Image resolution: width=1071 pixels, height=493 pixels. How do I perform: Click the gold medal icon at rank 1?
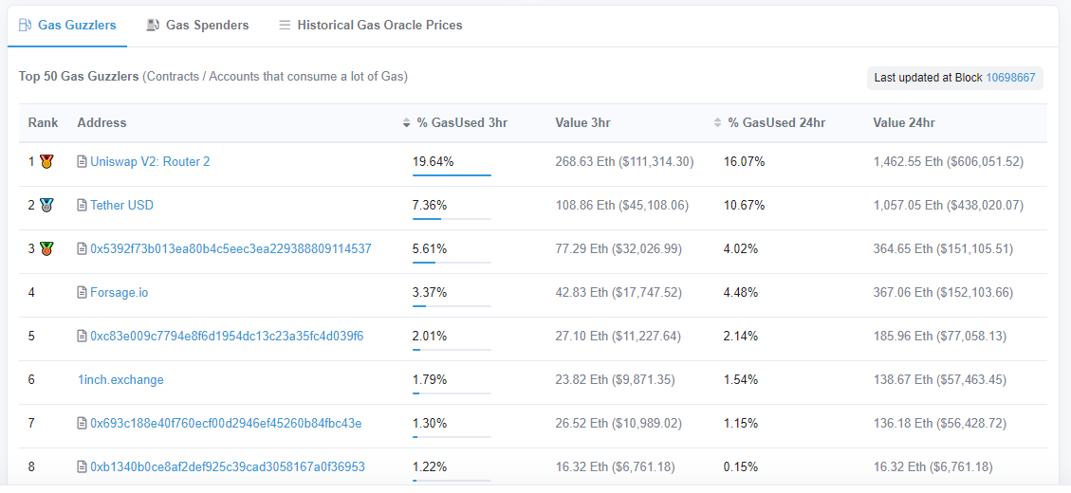pos(46,162)
